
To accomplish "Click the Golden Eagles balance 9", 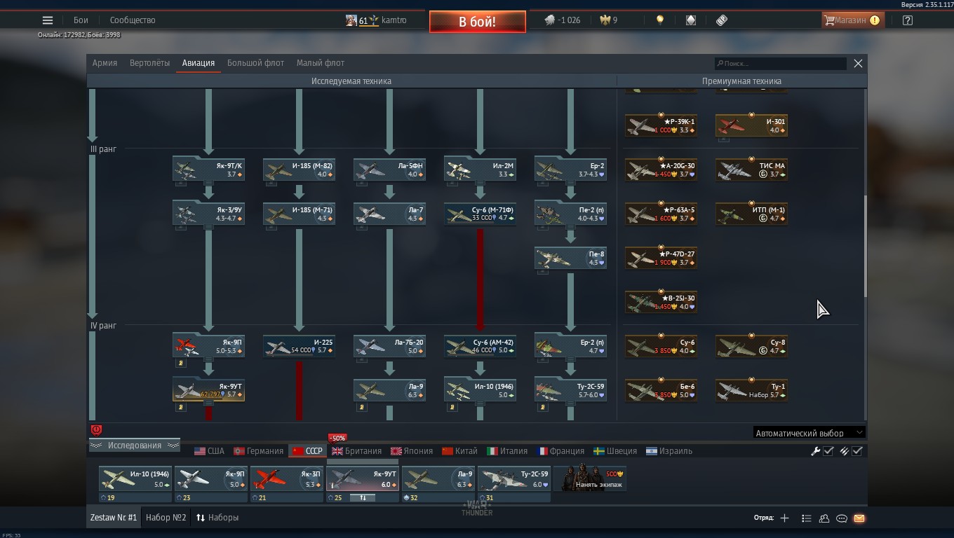I will coord(608,20).
